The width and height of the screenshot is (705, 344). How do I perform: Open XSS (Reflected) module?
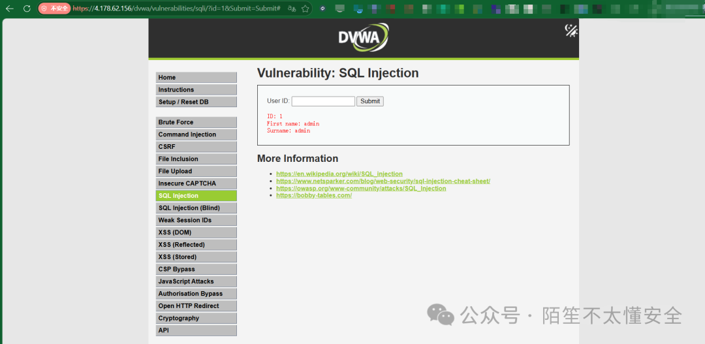pyautogui.click(x=196, y=245)
